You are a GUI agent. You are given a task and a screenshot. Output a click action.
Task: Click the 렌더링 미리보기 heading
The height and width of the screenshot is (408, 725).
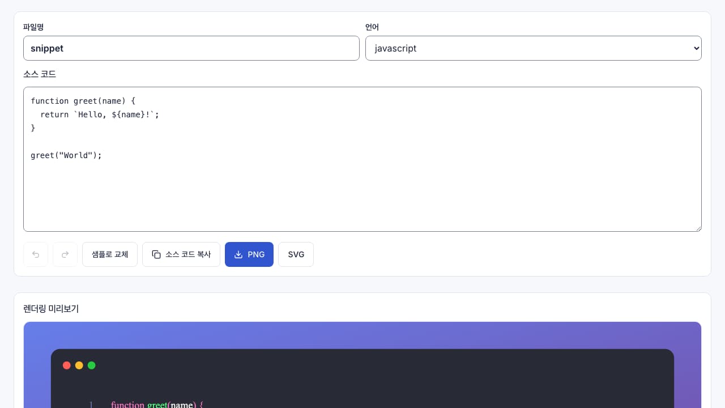pyautogui.click(x=51, y=309)
